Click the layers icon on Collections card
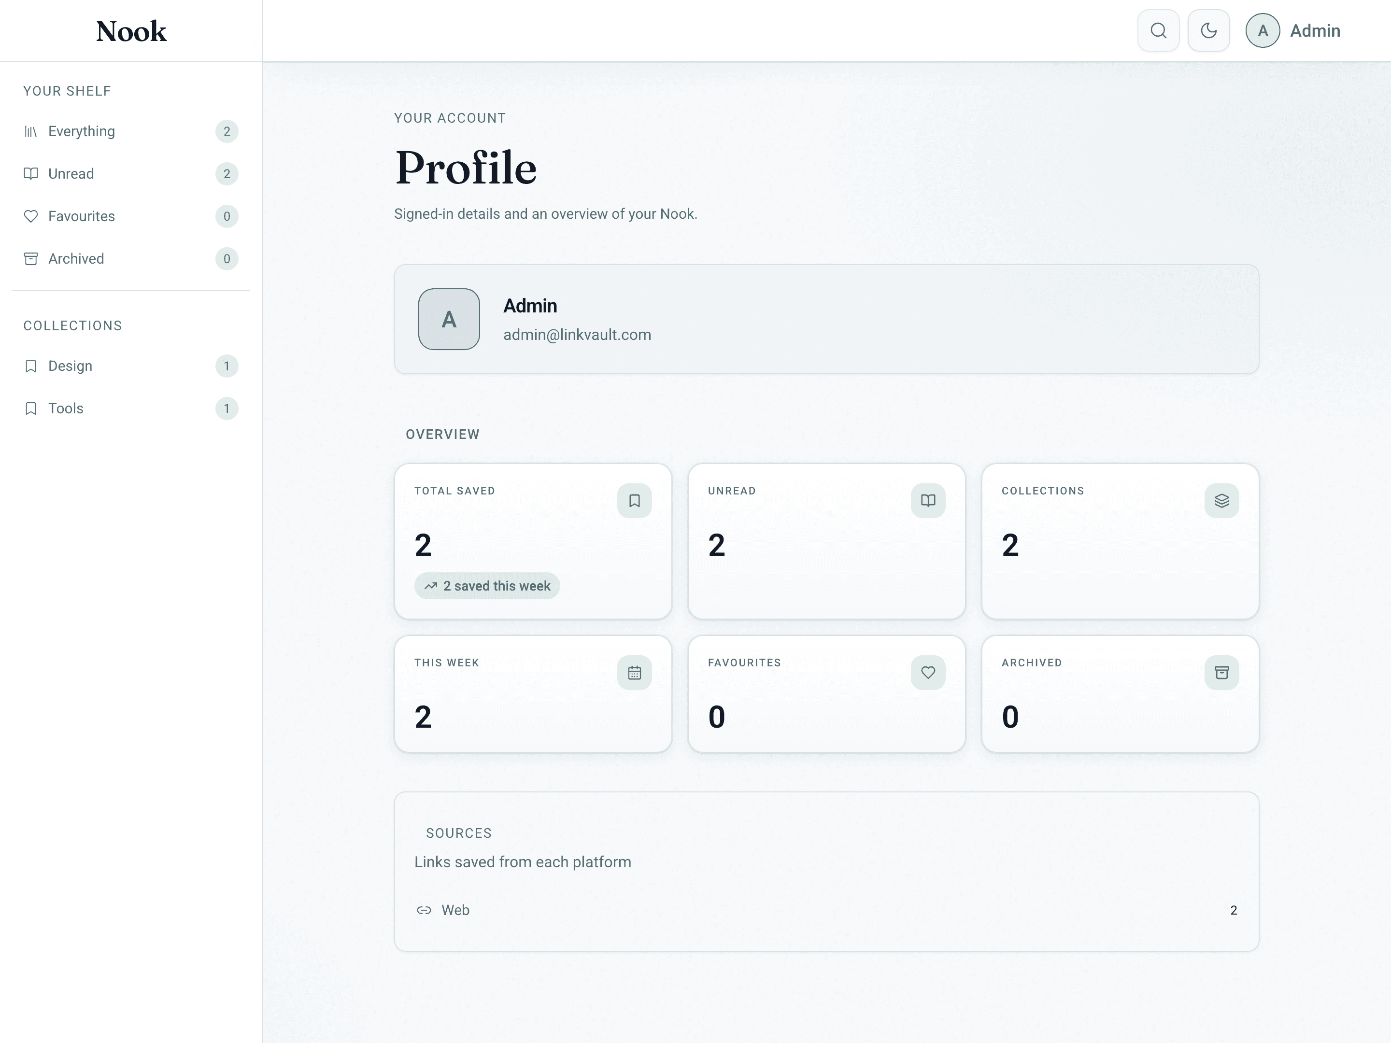 pyautogui.click(x=1221, y=501)
